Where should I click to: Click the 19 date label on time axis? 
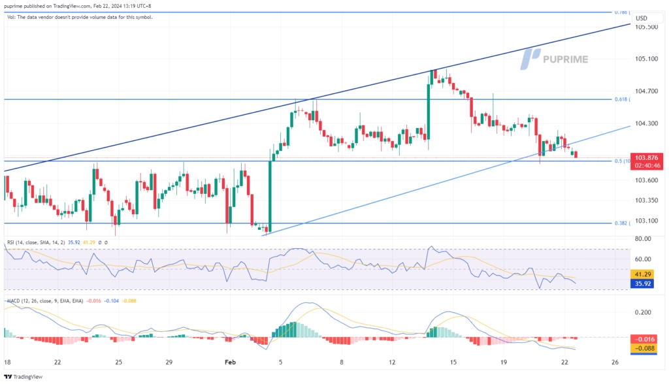coord(504,362)
